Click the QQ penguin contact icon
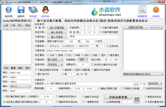The width and height of the screenshot is (166, 107). pyautogui.click(x=45, y=10)
